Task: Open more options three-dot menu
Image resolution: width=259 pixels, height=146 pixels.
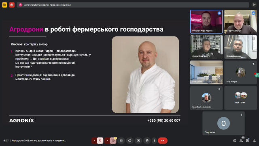Action: 154,141
